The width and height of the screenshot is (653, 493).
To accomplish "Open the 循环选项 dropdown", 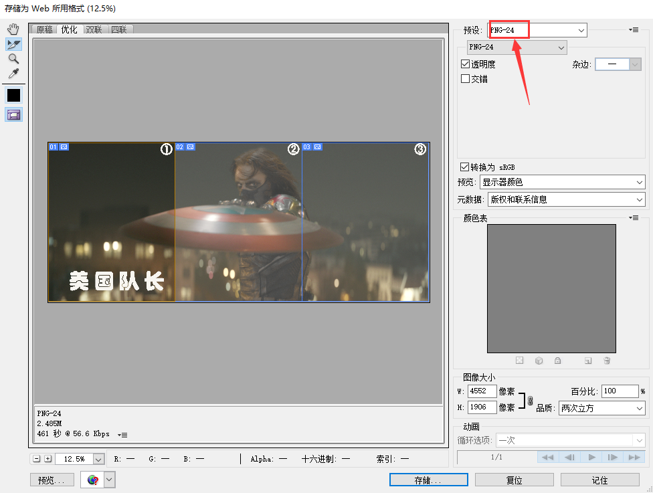I will pyautogui.click(x=570, y=440).
